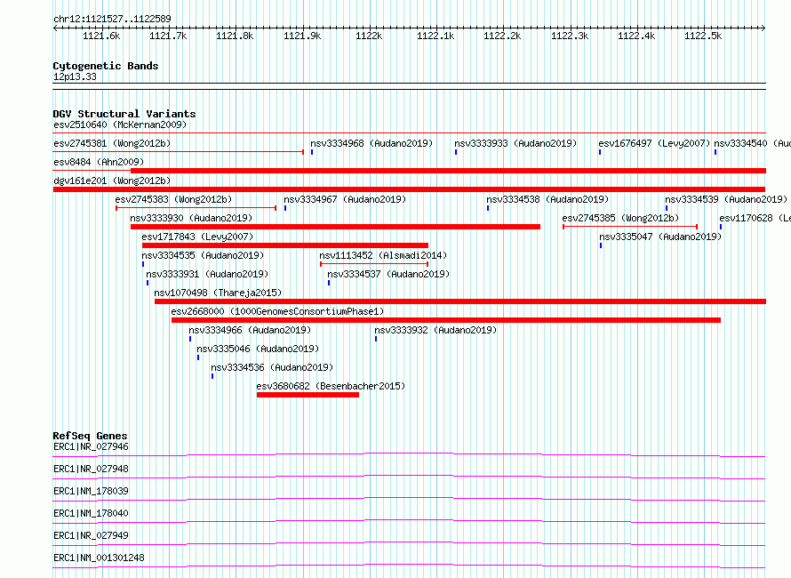Click the red esv1717843 variant bar

coord(285,245)
